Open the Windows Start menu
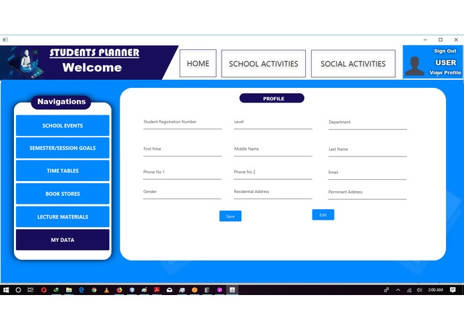464x329 pixels. (x=6, y=290)
